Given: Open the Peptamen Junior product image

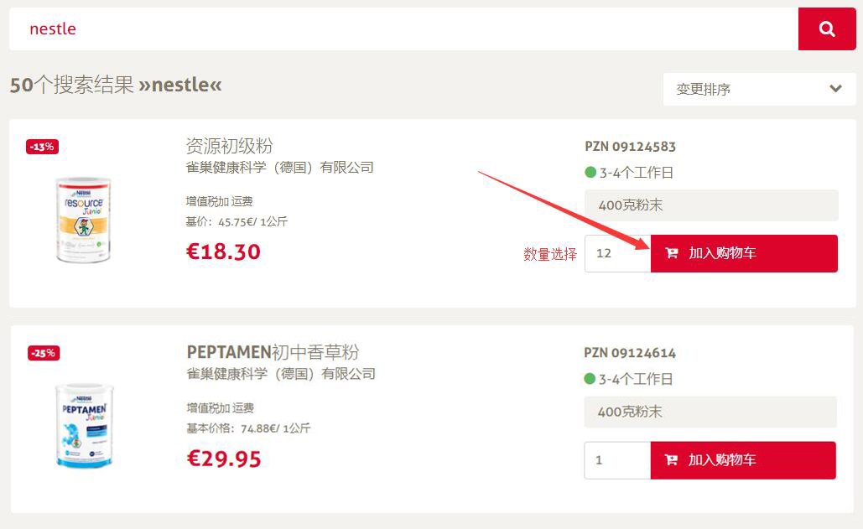Looking at the screenshot, I should 84,426.
